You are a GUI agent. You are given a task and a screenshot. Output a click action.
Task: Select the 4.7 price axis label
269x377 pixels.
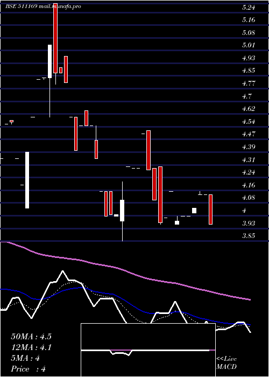(247, 96)
